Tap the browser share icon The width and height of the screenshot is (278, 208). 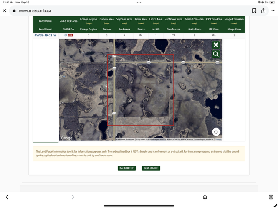click(263, 10)
